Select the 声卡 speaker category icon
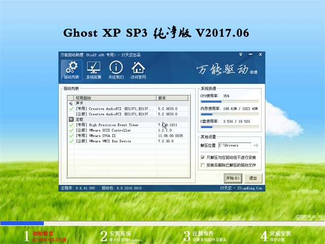Screen dimensions: 325x244 pyautogui.click(x=71, y=103)
